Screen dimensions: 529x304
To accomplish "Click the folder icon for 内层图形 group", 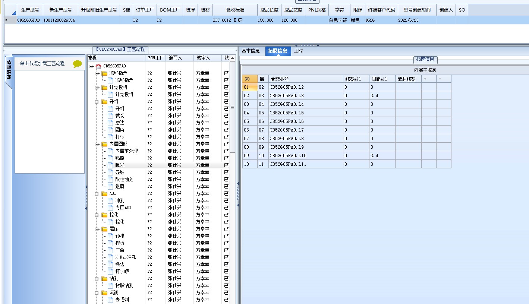I will 104,144.
